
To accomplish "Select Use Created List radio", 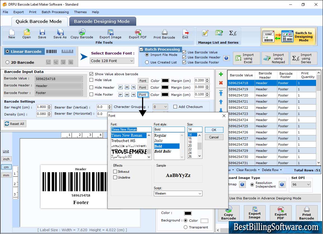I will (147, 62).
